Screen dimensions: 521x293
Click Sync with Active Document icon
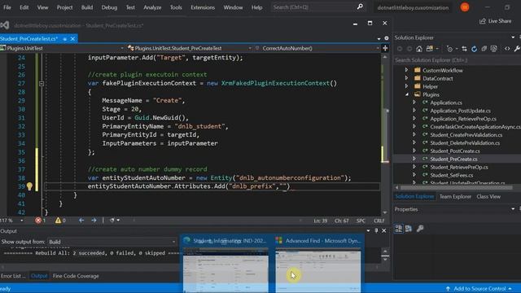coord(464,49)
